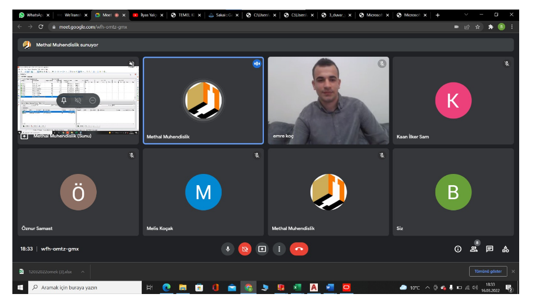This screenshot has height=303, width=540.
Task: Open Chrome three-dot menu
Action: pos(512,27)
